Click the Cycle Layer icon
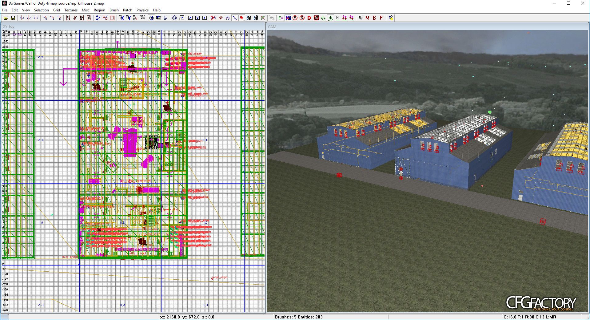The height and width of the screenshot is (320, 590). click(x=142, y=18)
